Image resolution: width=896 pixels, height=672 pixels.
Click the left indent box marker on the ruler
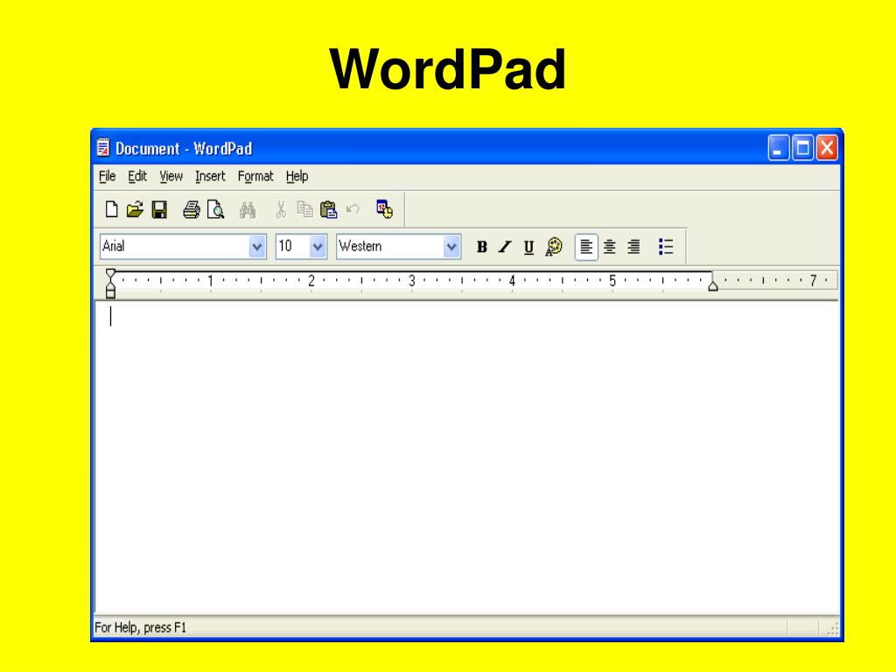coord(111,294)
